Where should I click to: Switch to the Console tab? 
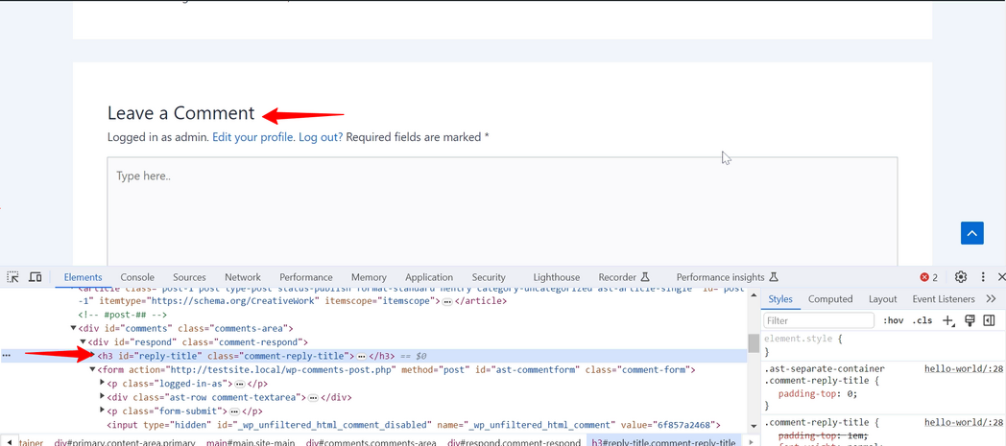(137, 277)
